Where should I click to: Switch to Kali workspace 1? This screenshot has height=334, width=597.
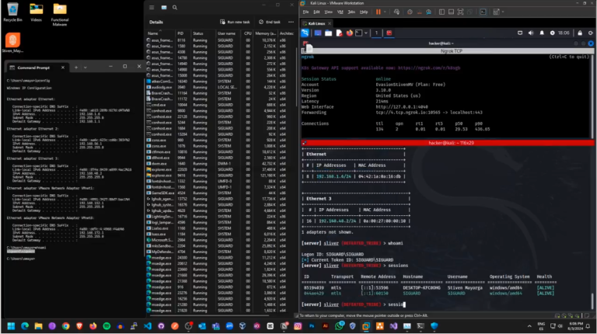tap(376, 33)
